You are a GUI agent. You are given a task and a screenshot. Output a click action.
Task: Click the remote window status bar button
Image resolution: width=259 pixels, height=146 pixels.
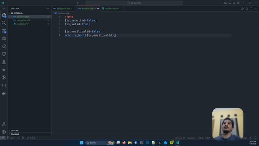point(3,138)
